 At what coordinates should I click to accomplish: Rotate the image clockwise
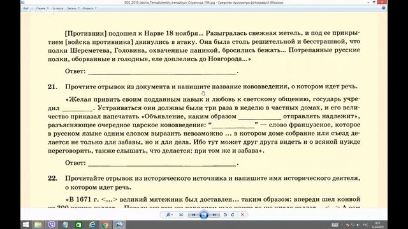coord(233,215)
